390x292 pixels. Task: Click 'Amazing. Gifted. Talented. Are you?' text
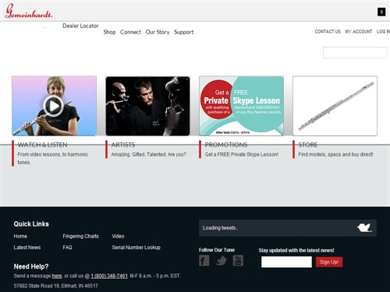click(149, 154)
